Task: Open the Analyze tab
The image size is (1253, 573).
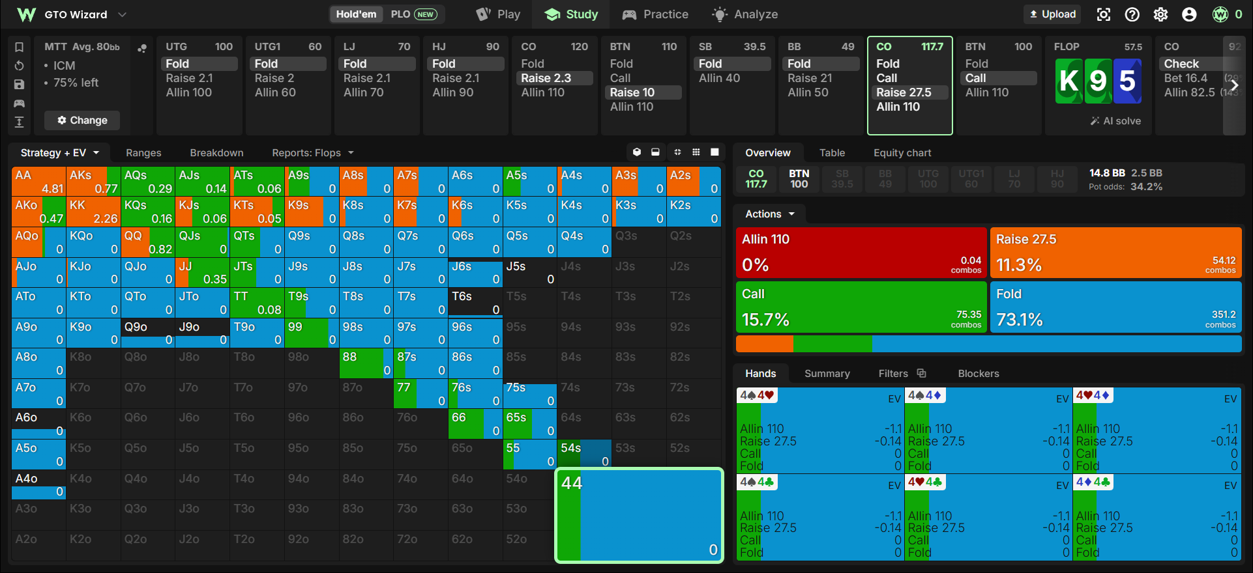Action: (x=745, y=14)
